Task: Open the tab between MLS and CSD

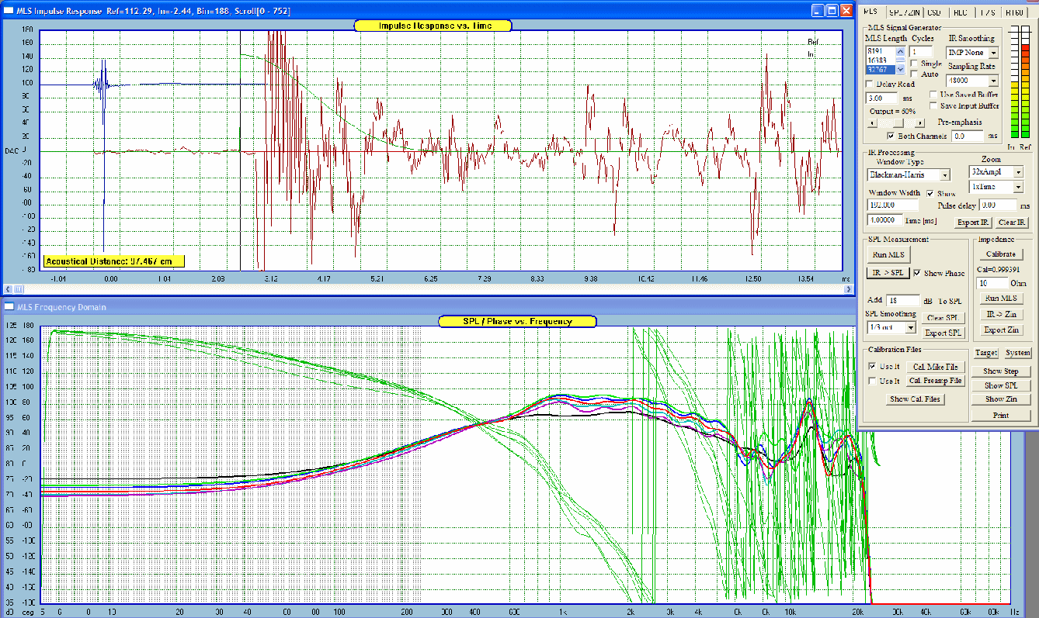Action: (903, 12)
